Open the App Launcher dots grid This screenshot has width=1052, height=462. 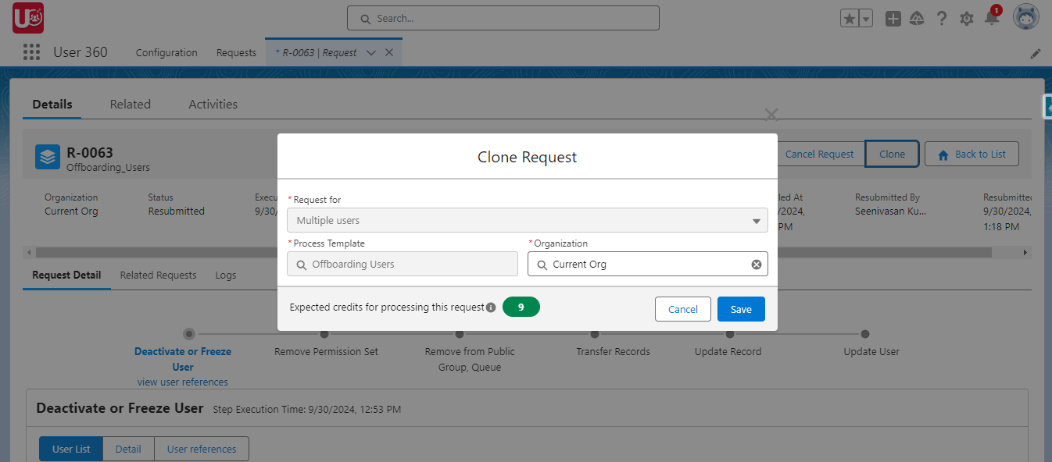tap(31, 52)
